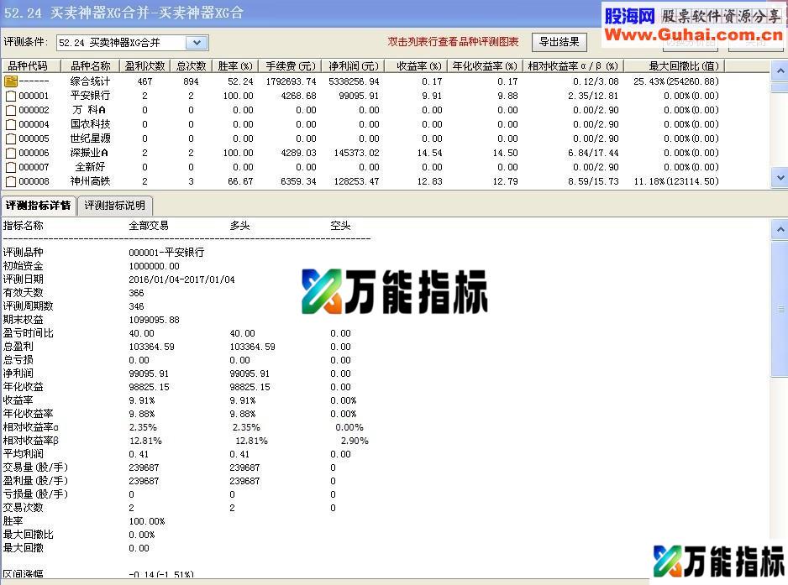Click the 导出结果 export button
The image size is (788, 585).
(x=559, y=41)
